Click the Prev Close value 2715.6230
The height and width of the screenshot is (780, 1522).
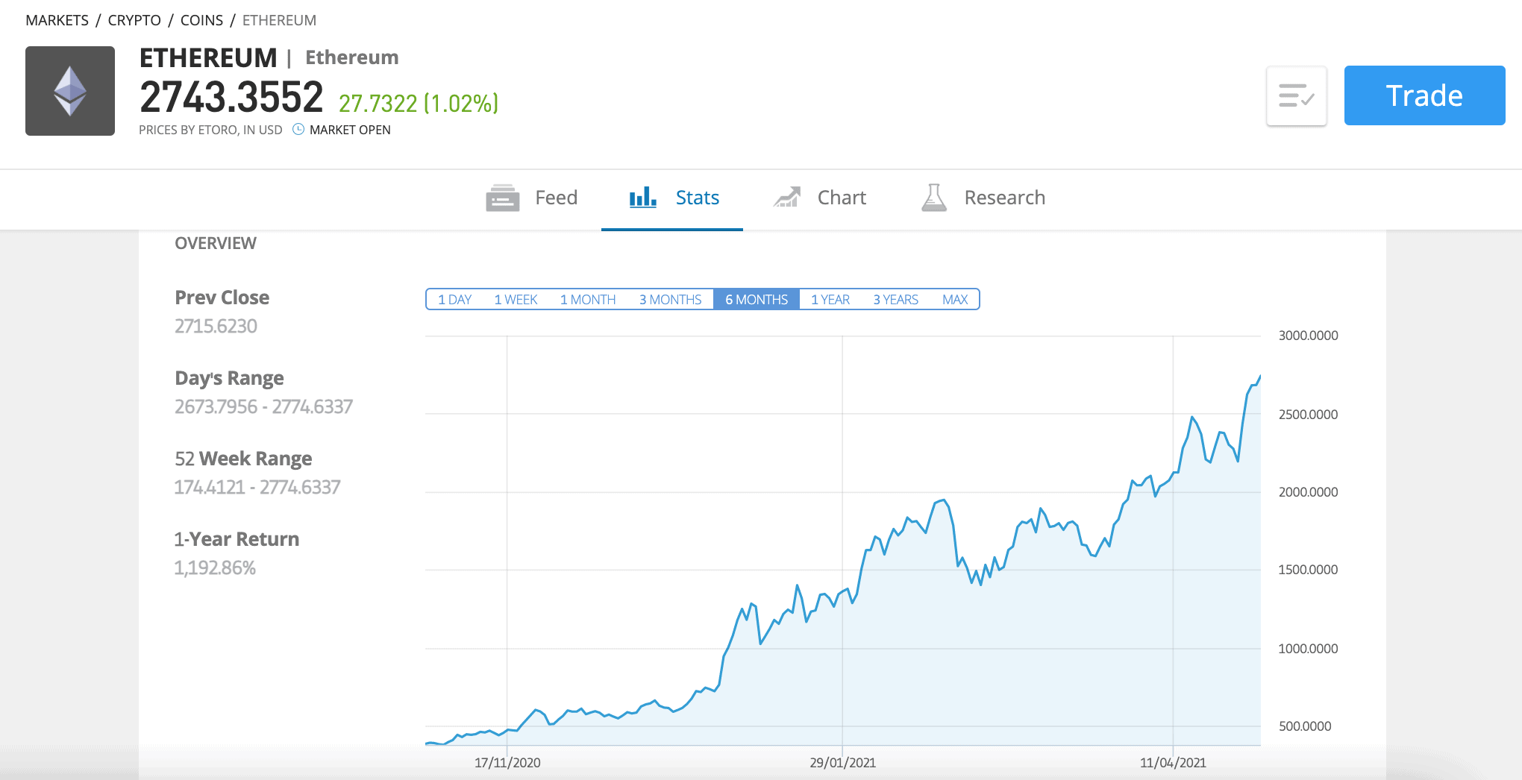click(x=216, y=327)
